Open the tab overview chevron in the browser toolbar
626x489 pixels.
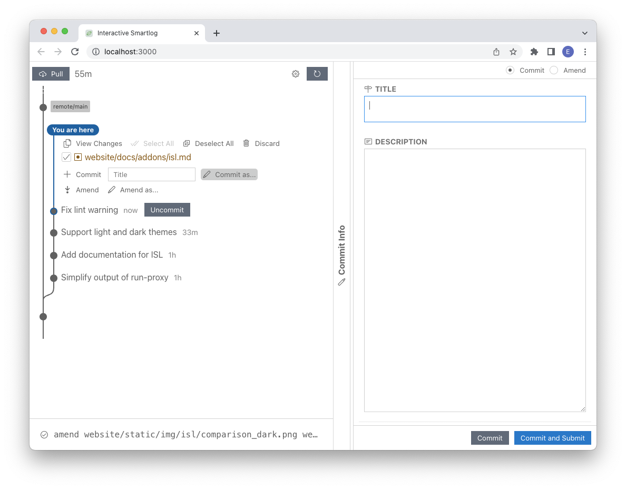click(x=584, y=32)
